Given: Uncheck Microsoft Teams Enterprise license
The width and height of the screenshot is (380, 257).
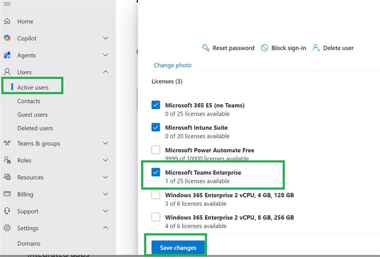Looking at the screenshot, I should (156, 172).
